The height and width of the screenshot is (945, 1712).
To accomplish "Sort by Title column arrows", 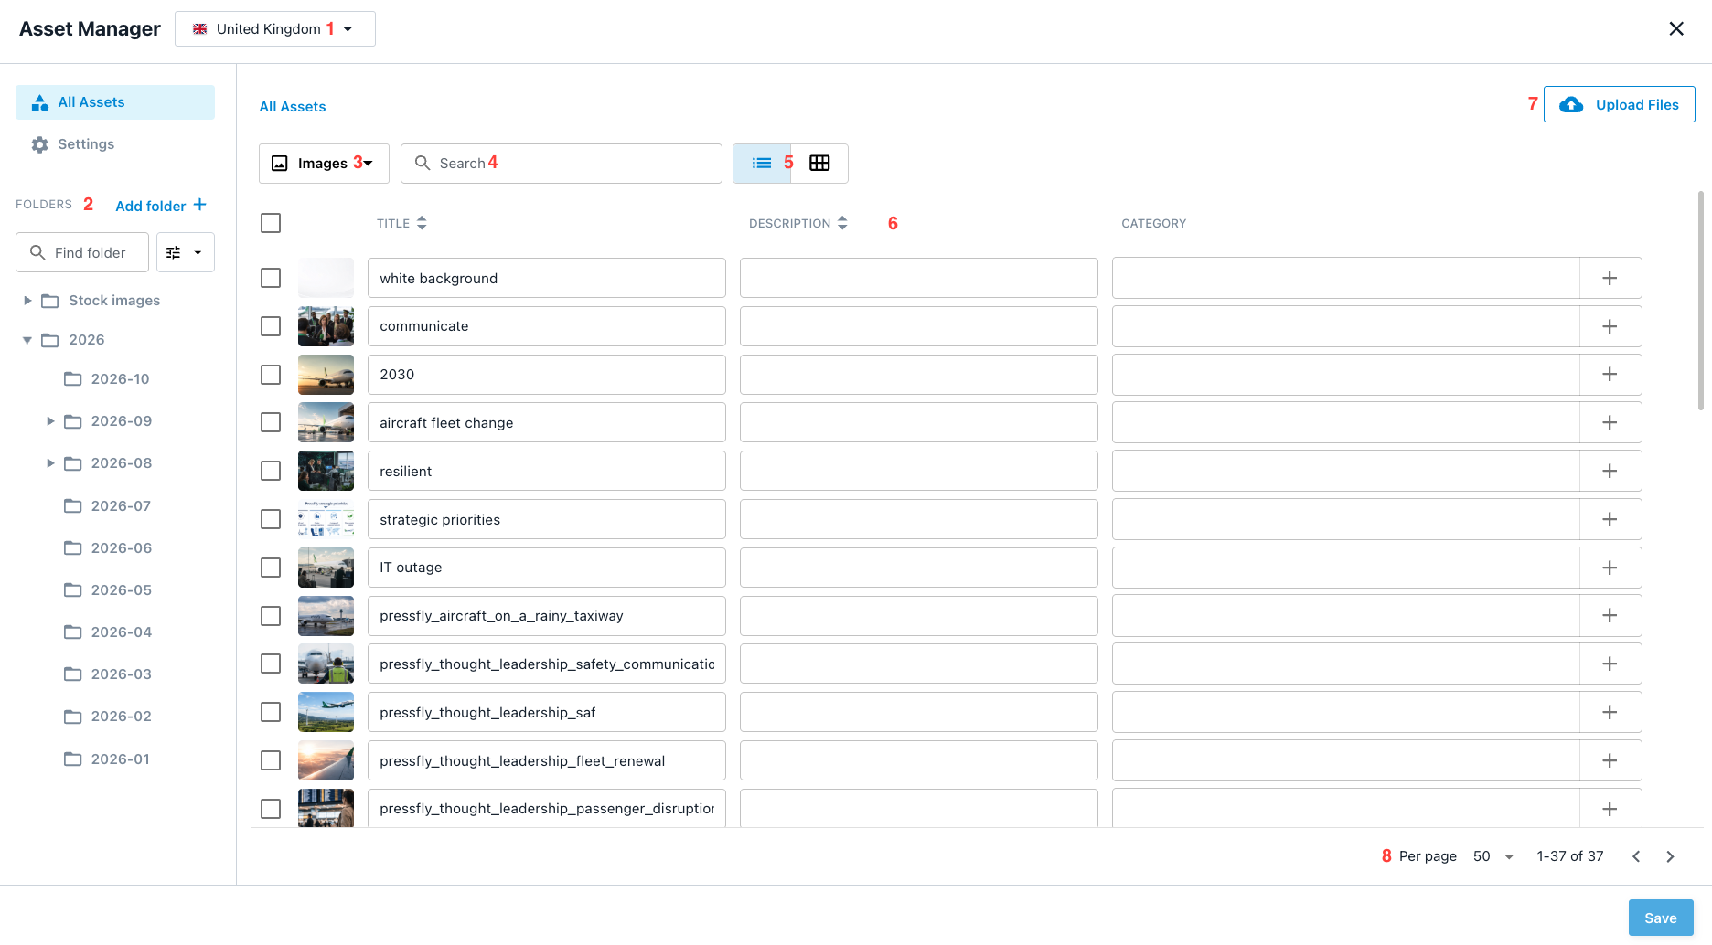I will coord(422,223).
